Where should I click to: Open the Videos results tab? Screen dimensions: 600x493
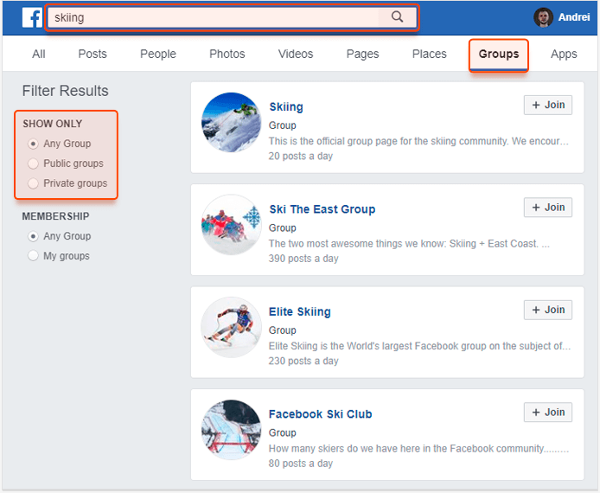coord(296,54)
